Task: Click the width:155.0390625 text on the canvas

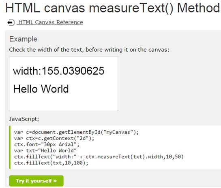Action: [59, 71]
